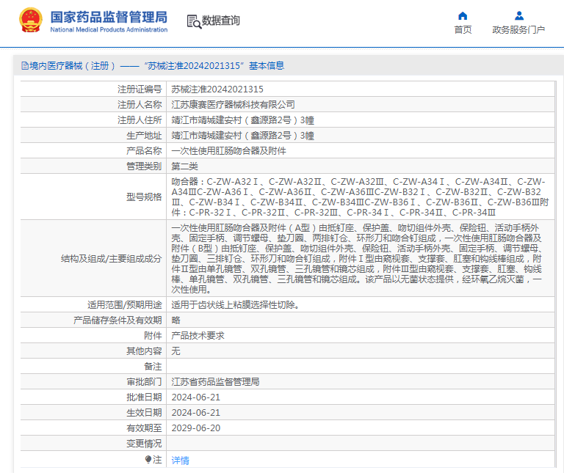Click the 生产地址 label
Screen dimensions: 564x473
pos(144,136)
